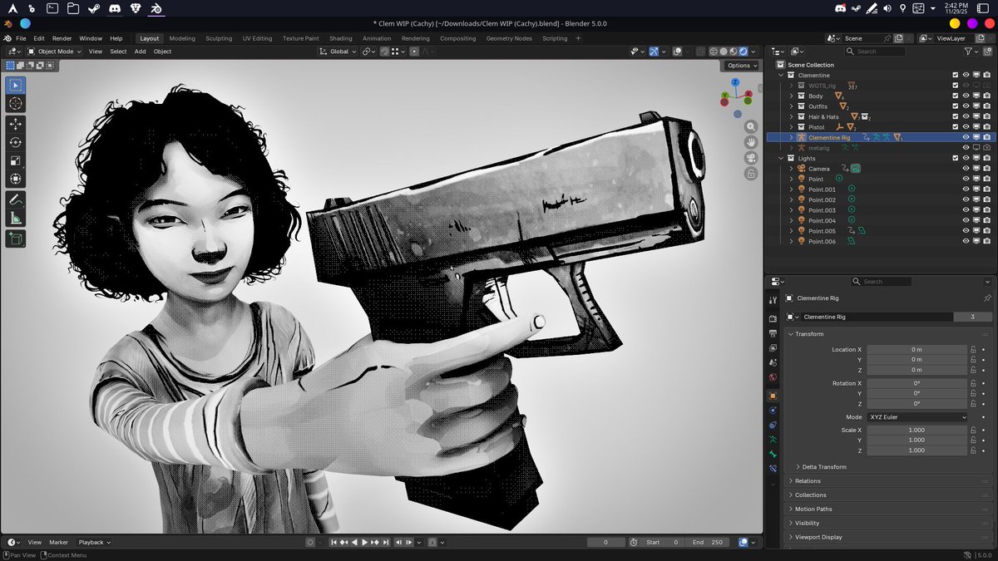This screenshot has width=998, height=561.
Task: Toggle the camera view icon in viewport
Action: pos(751,158)
